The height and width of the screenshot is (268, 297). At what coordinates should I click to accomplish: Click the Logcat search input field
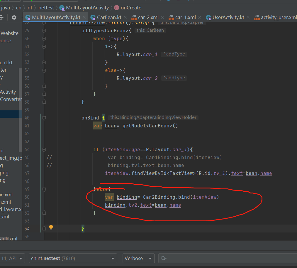point(228,258)
